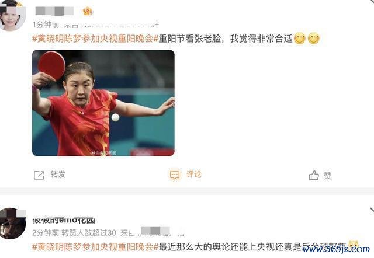Click the emoji at the end of the second post
This screenshot has width=374, height=258.
354,245
